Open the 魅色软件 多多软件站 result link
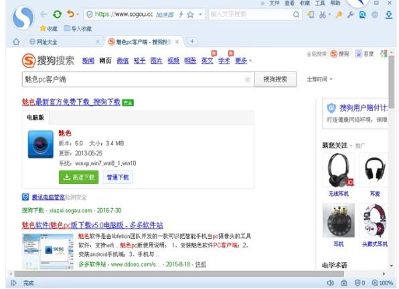Screen dimensions: 399x289 tap(92, 225)
